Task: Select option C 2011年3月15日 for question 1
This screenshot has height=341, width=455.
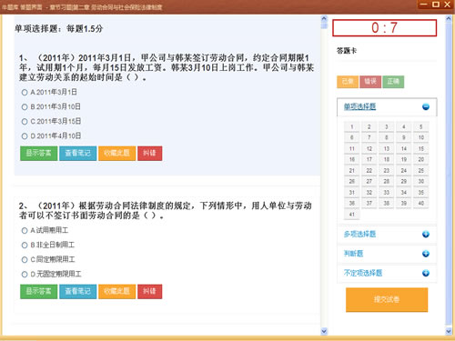Action: pyautogui.click(x=25, y=122)
